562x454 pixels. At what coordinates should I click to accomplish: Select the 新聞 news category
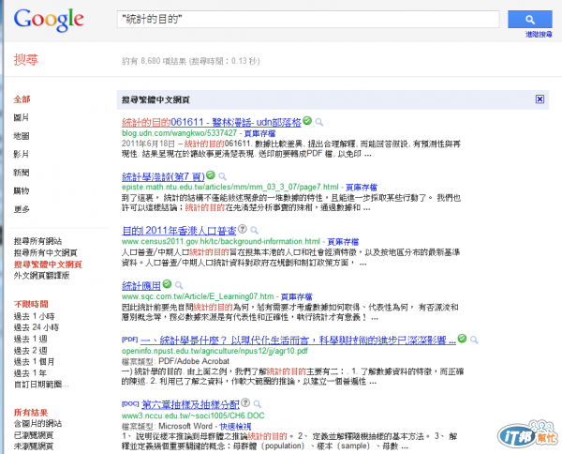click(22, 173)
